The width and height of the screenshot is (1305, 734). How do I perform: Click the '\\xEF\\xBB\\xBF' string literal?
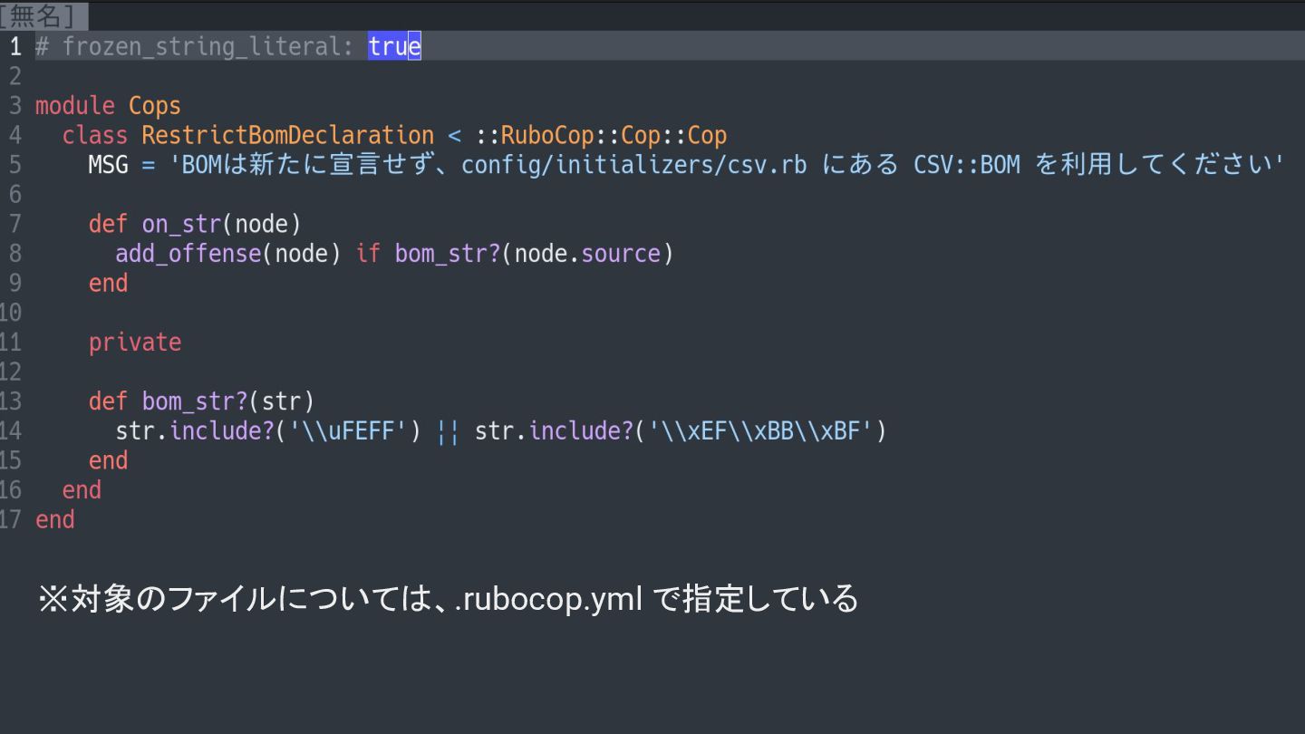(760, 431)
